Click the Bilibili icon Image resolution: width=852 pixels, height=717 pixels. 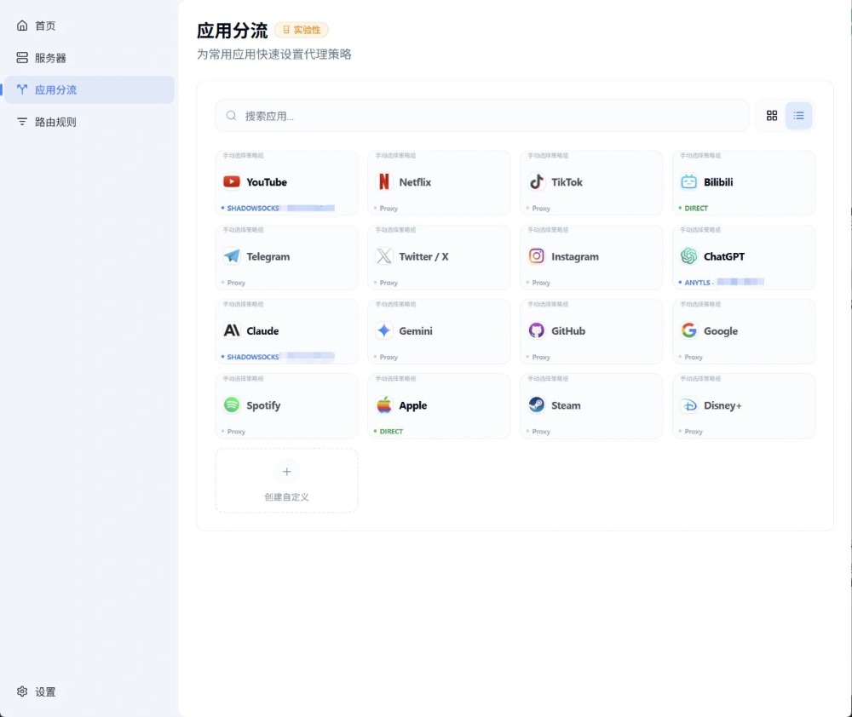tap(688, 182)
